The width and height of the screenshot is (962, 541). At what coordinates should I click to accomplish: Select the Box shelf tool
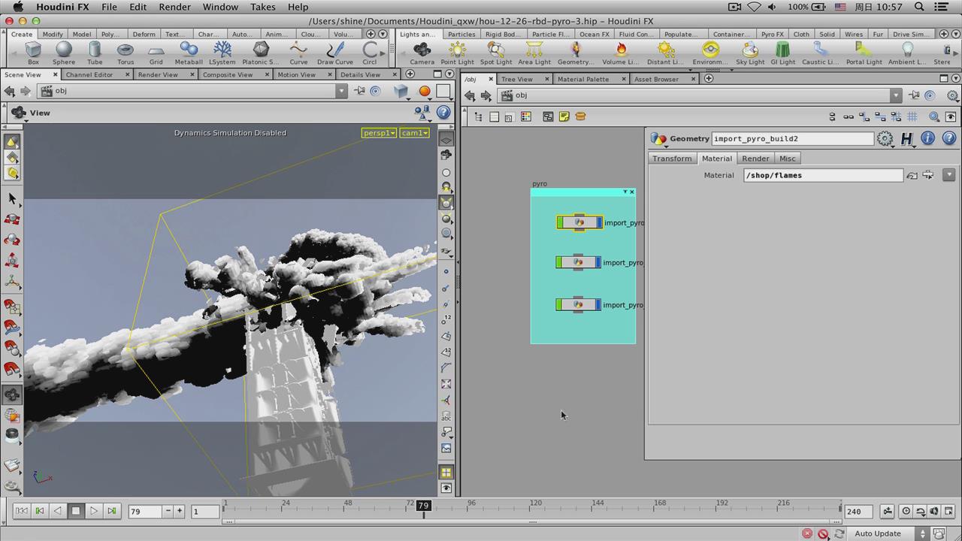(x=33, y=53)
